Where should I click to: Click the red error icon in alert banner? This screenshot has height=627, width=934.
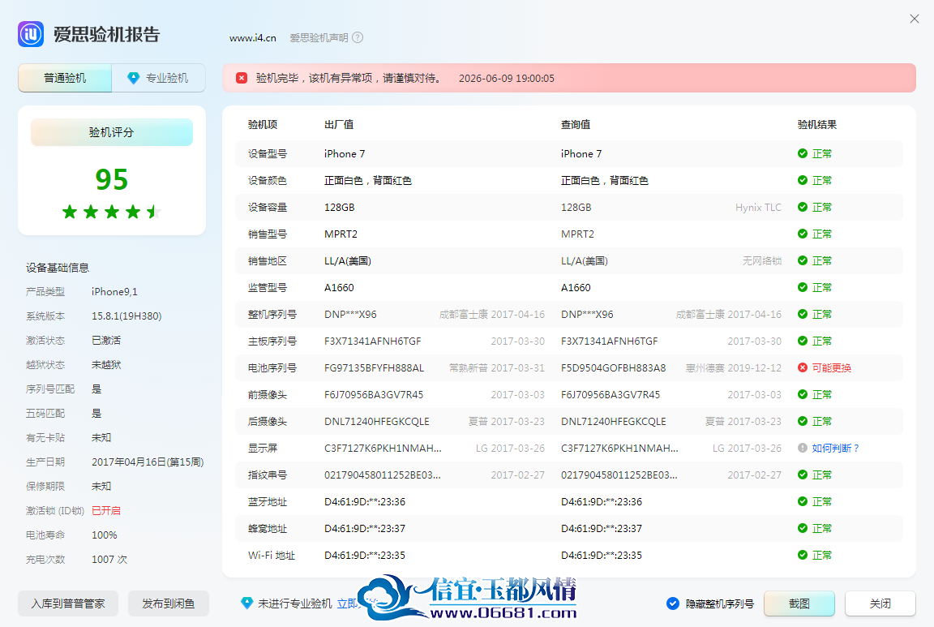coord(242,78)
